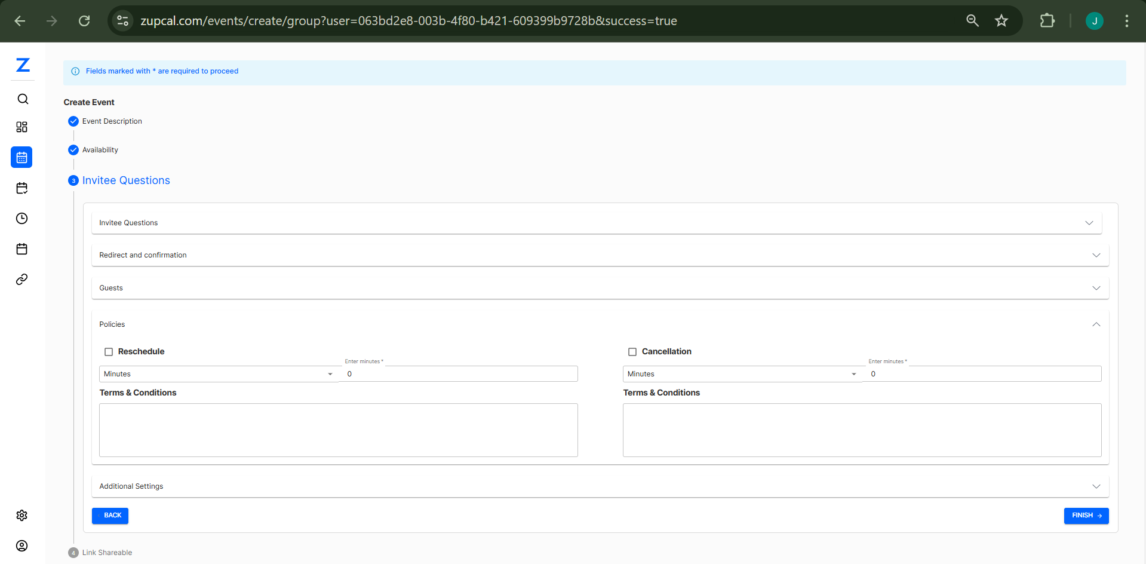Open the profile account icon in sidebar

(21, 545)
